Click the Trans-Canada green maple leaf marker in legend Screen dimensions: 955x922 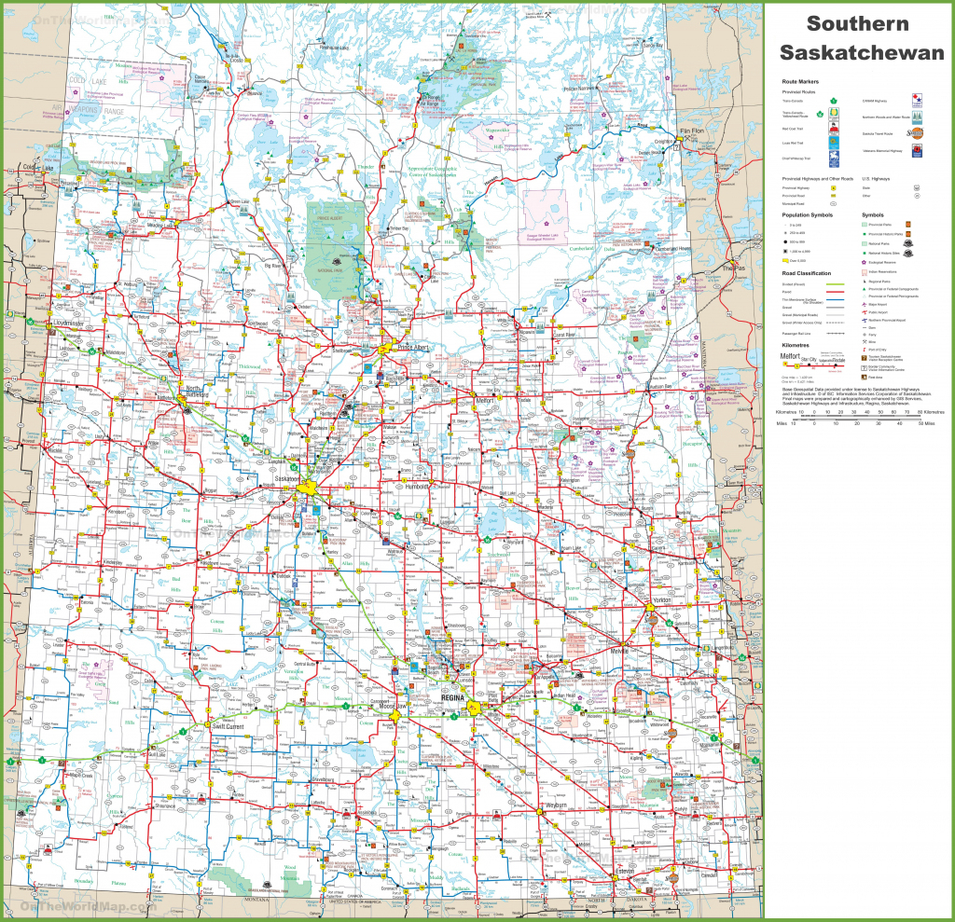pos(833,99)
